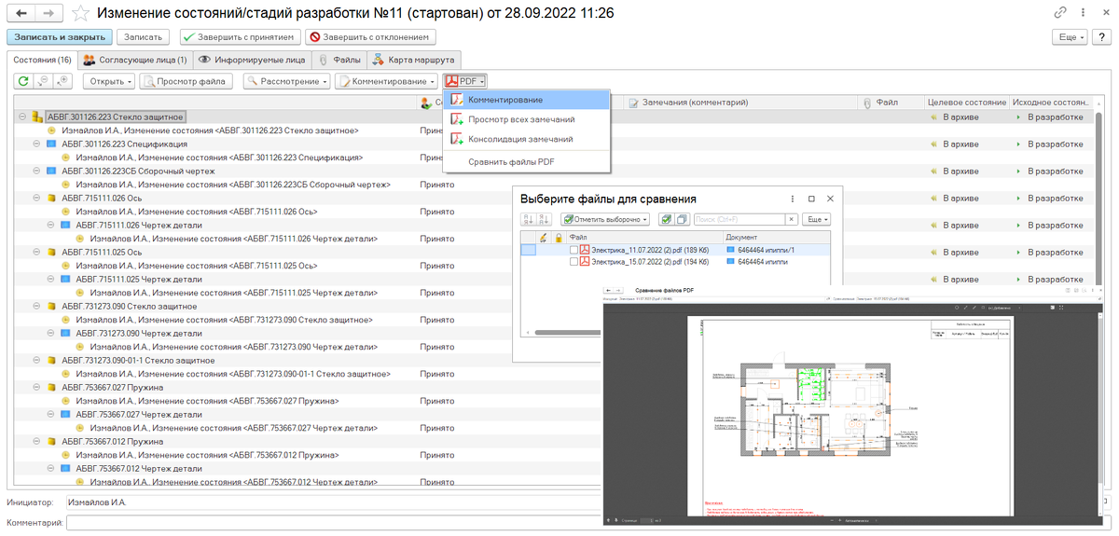Open the 'Комментирование' toolbar dropdown

(x=387, y=81)
